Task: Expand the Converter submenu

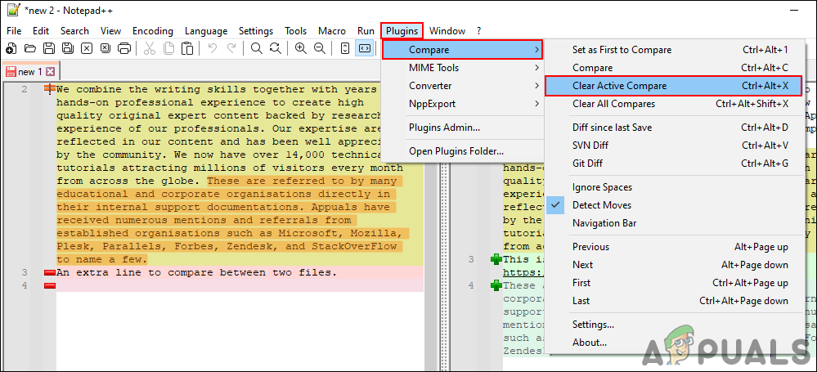Action: (x=462, y=86)
